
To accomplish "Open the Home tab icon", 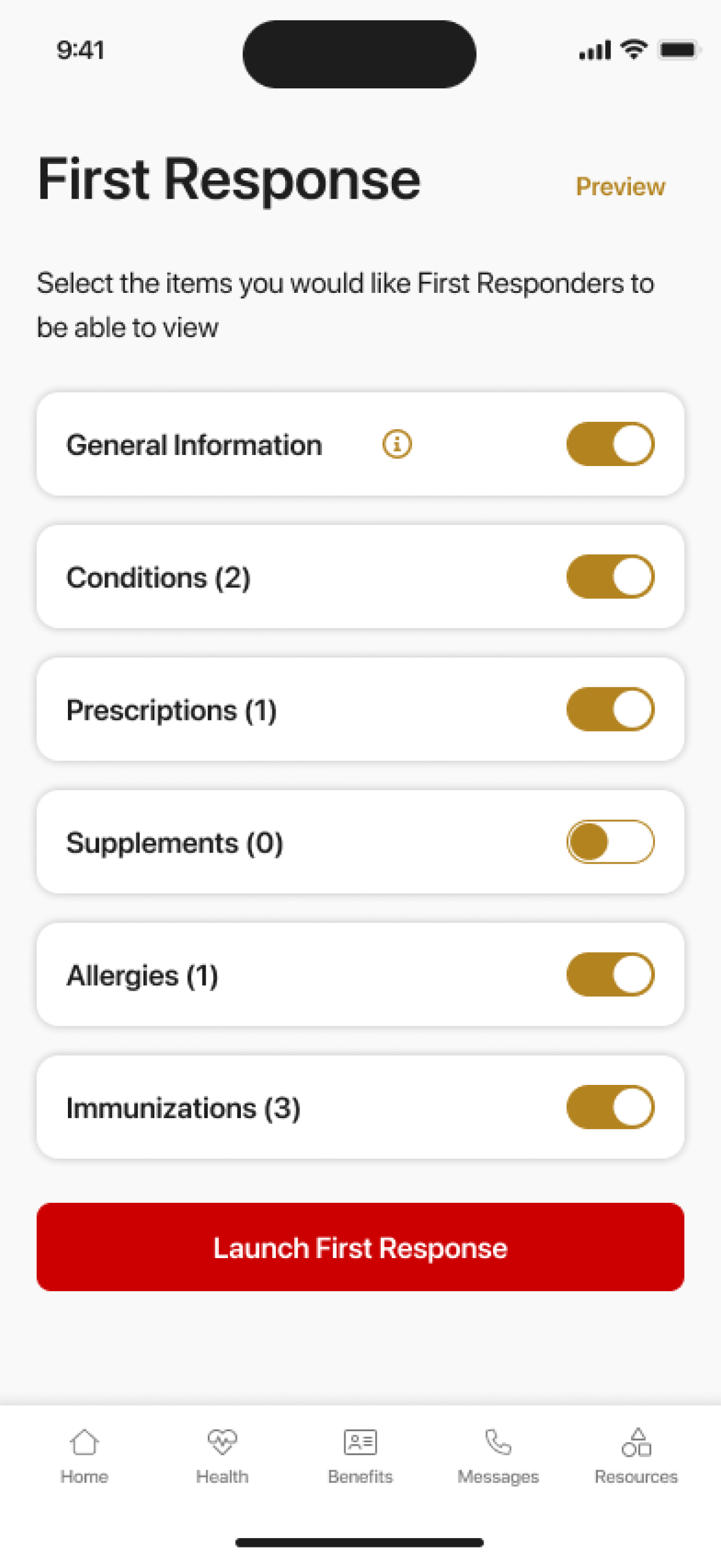I will coord(84,1442).
